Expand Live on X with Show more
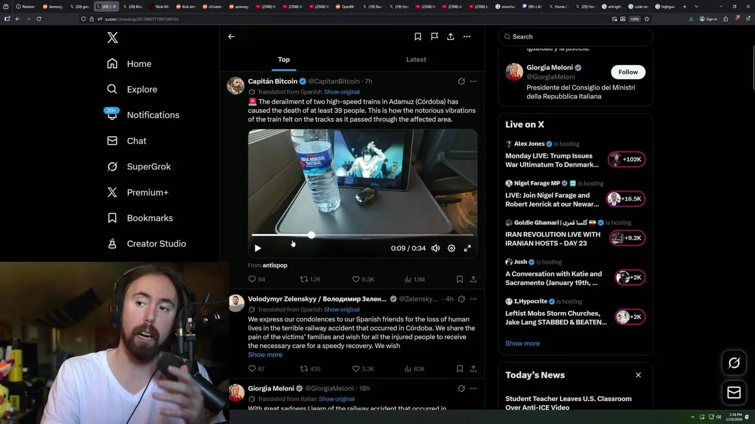The height and width of the screenshot is (424, 755). pyautogui.click(x=522, y=343)
